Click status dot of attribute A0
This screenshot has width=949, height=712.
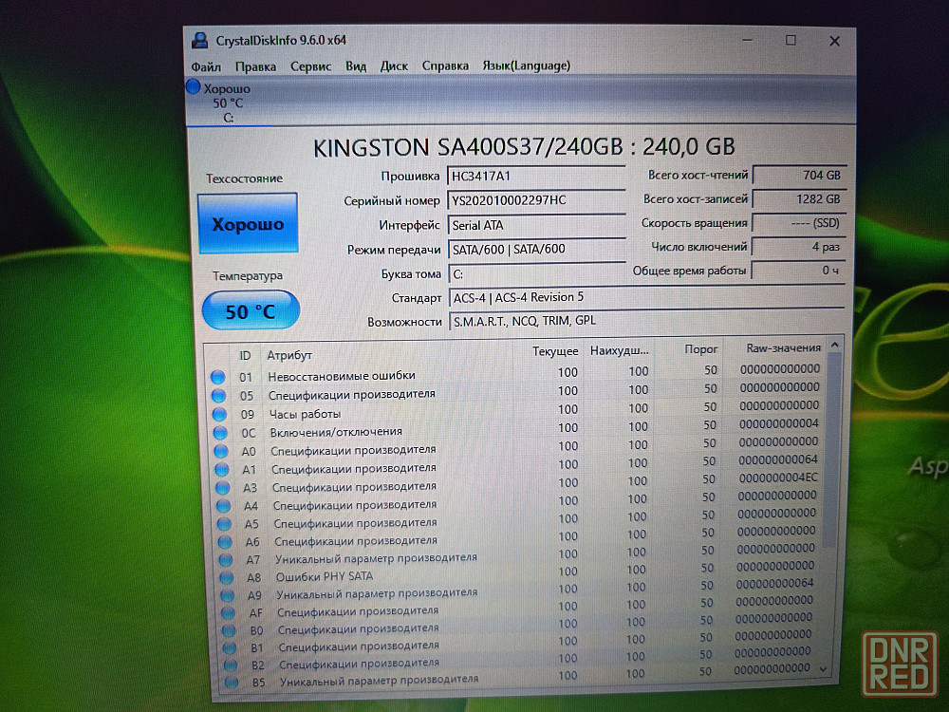coord(221,452)
